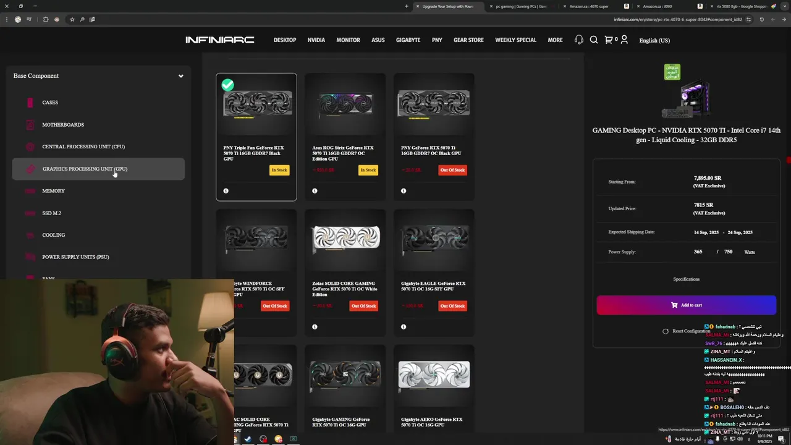Click 'Out Of Stock' badge on Gigabyte WINDFORCE card
Image resolution: width=791 pixels, height=445 pixels.
pos(274,306)
